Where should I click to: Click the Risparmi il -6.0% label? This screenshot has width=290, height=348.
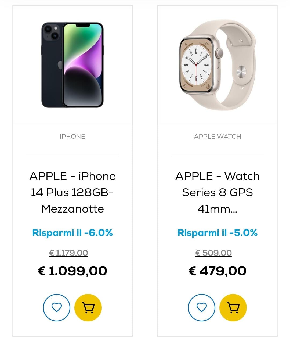coord(73,233)
